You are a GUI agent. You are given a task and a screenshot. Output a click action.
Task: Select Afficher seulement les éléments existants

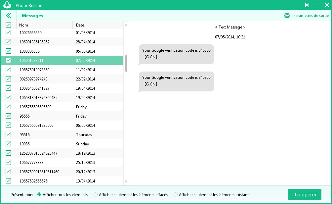point(176,194)
